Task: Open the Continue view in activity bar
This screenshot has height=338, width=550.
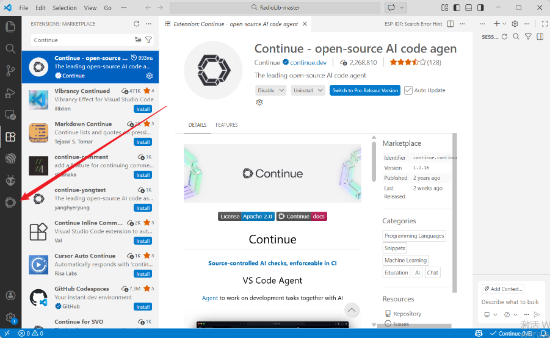Action: click(10, 203)
